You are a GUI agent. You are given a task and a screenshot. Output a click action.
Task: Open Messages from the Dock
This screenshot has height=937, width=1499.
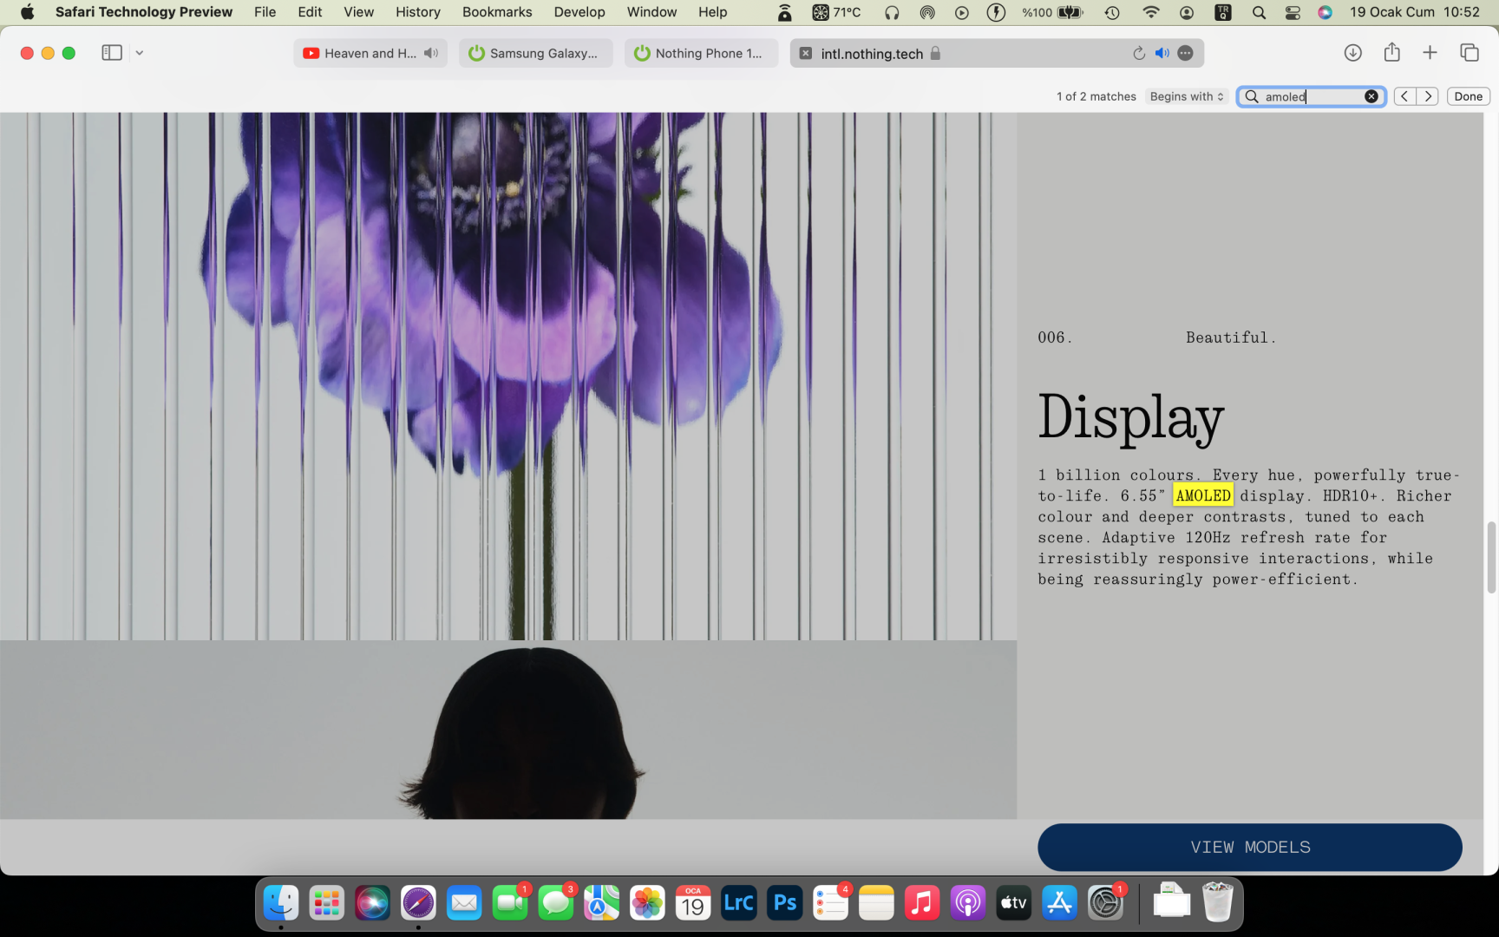tap(556, 903)
